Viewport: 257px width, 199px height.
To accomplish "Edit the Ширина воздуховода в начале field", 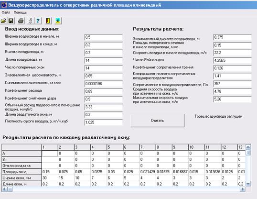I will tap(104, 37).
